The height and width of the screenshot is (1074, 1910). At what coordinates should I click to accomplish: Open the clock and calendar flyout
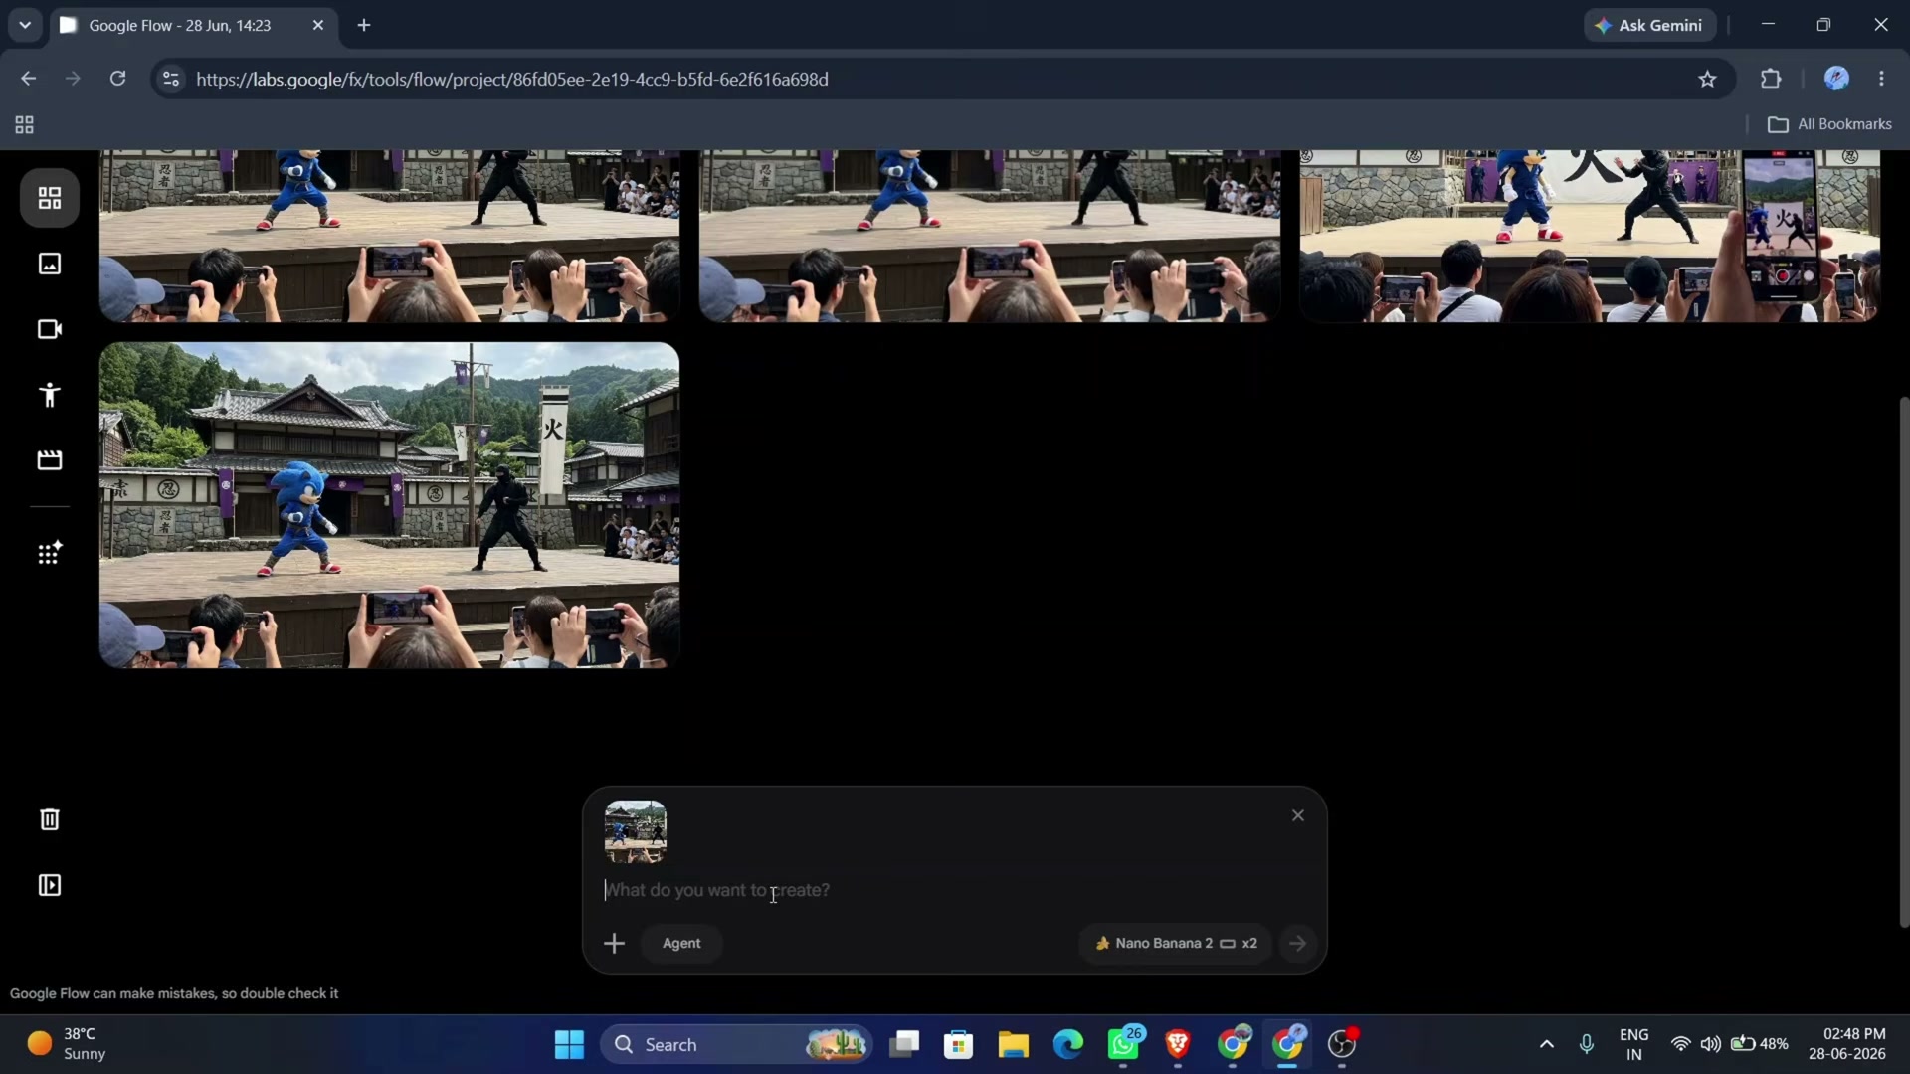tap(1847, 1044)
